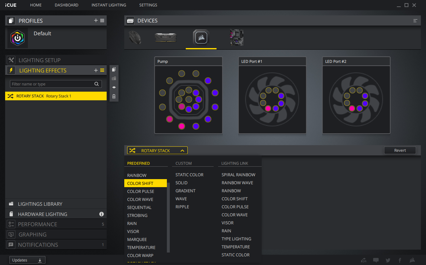The height and width of the screenshot is (265, 426).
Task: Select Spiral Rainbow lighting link effect
Action: (239, 175)
